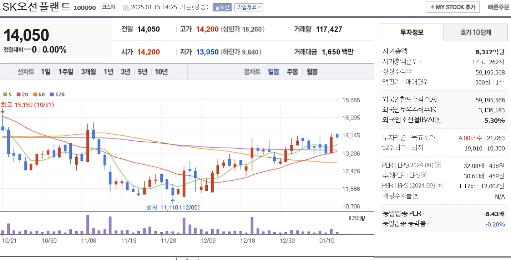Click the help icon next to 추정PER EPS
The height and width of the screenshot is (260, 511).
click(424, 175)
